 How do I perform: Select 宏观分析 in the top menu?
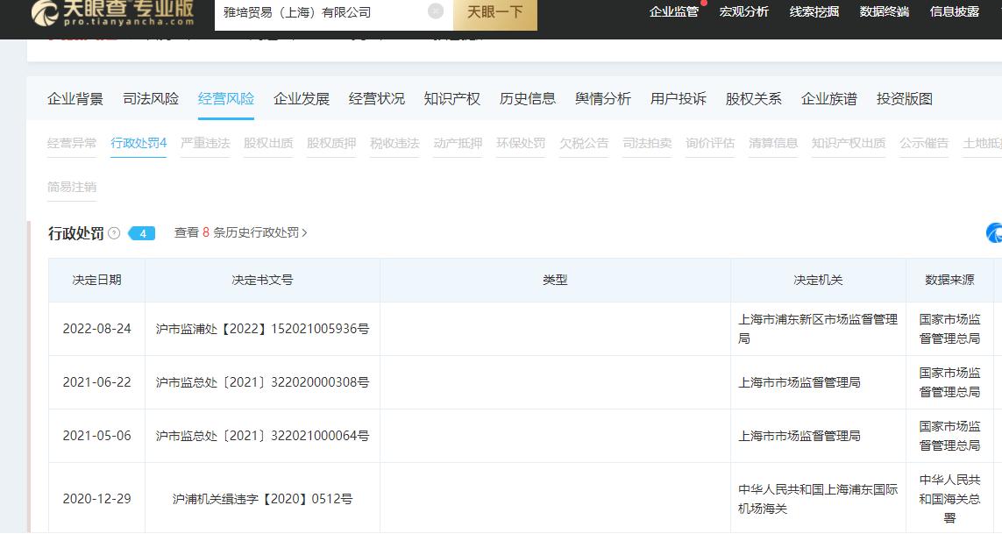pyautogui.click(x=743, y=11)
